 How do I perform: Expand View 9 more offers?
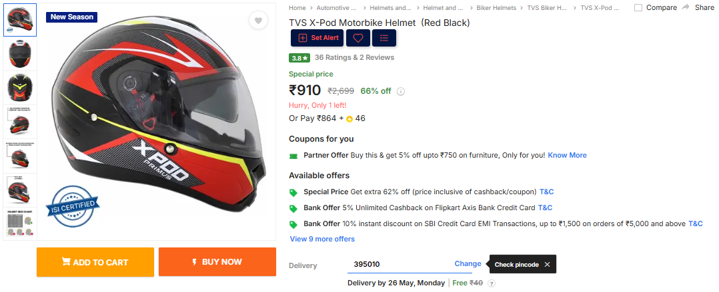pyautogui.click(x=322, y=239)
